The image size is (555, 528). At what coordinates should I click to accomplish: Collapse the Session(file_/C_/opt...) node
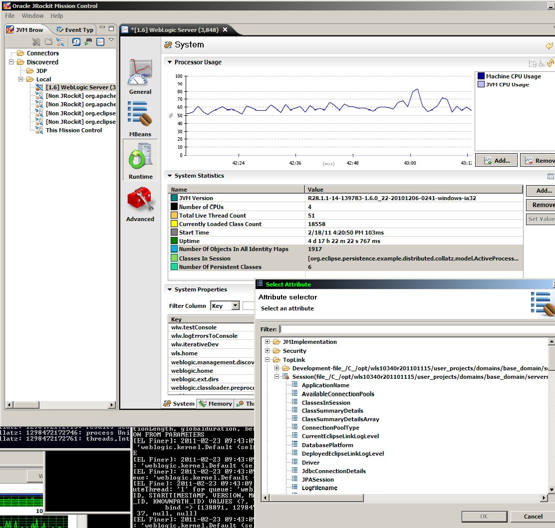277,376
